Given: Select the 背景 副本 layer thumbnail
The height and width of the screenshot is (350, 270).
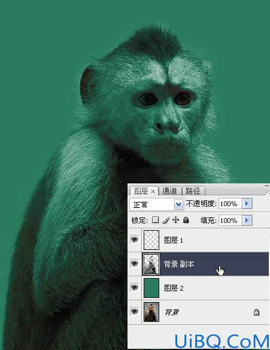Looking at the screenshot, I should pos(151,264).
